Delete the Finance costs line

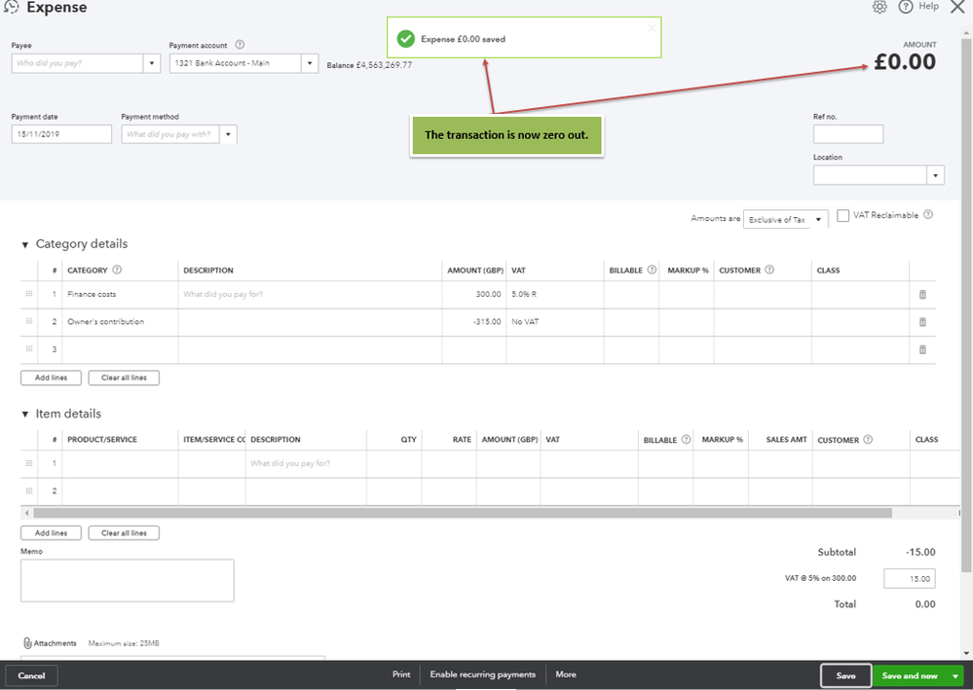(x=922, y=295)
